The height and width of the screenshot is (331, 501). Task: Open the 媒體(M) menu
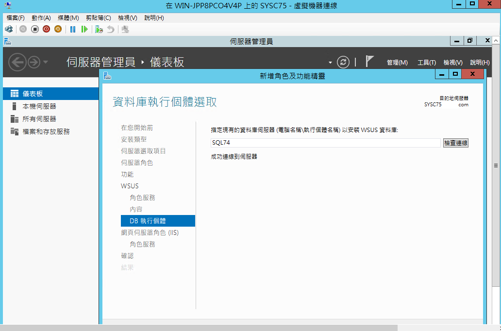point(68,18)
